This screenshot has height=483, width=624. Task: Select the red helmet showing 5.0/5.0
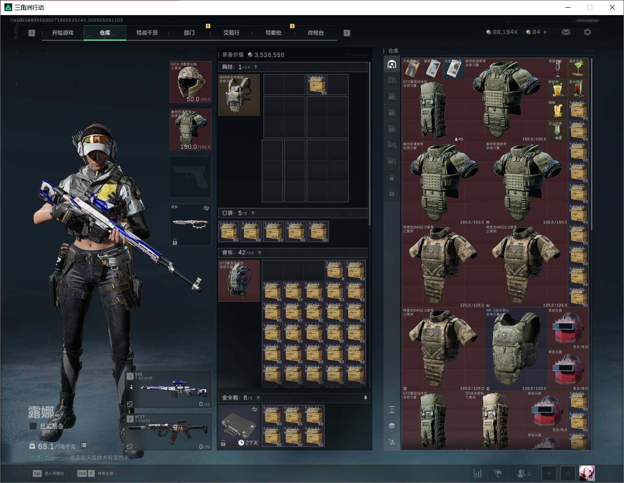(548, 412)
